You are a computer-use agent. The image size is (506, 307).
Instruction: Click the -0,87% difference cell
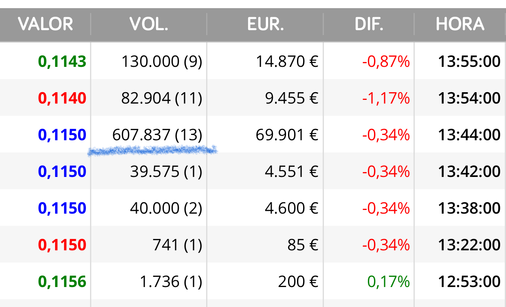pyautogui.click(x=386, y=62)
